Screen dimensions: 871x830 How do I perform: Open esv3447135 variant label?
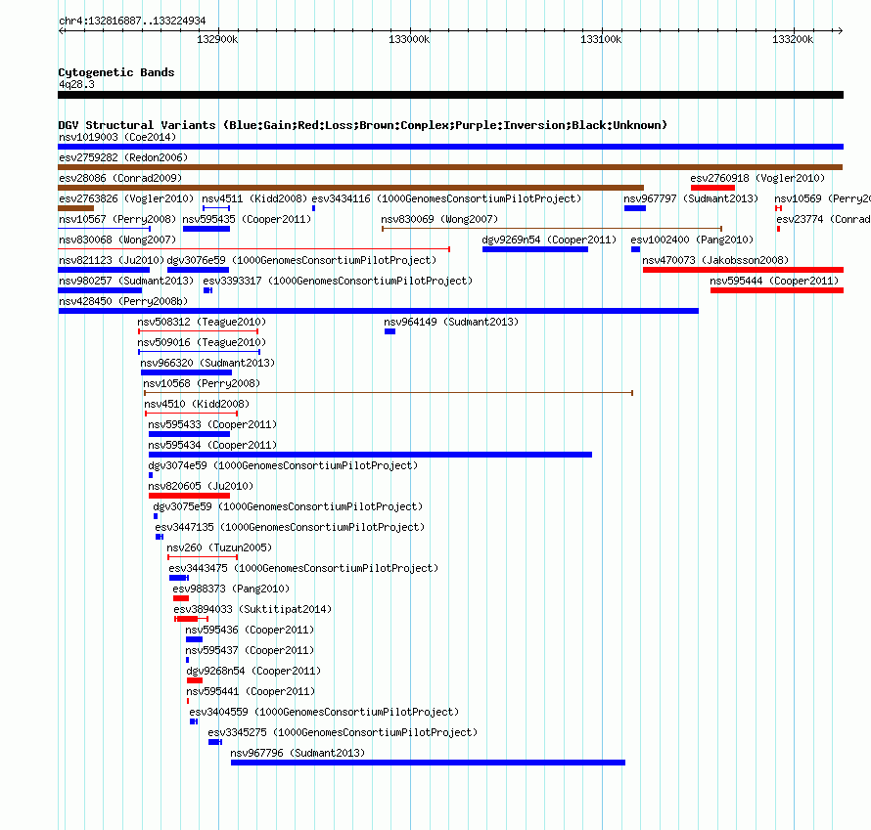tap(290, 527)
